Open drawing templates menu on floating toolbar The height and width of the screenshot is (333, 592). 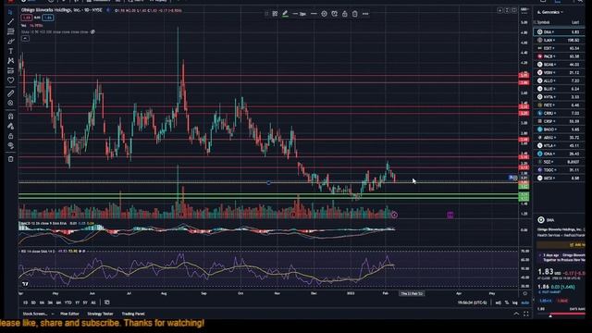(275, 14)
